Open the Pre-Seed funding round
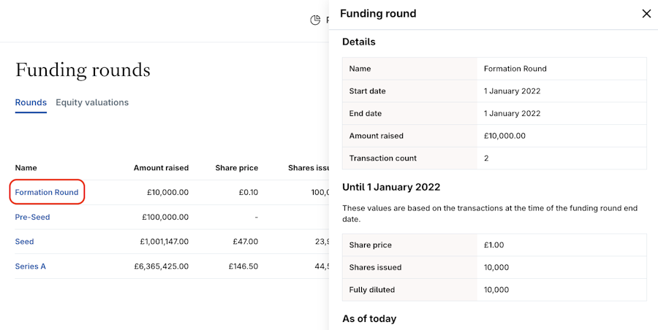This screenshot has height=330, width=658. 33,217
